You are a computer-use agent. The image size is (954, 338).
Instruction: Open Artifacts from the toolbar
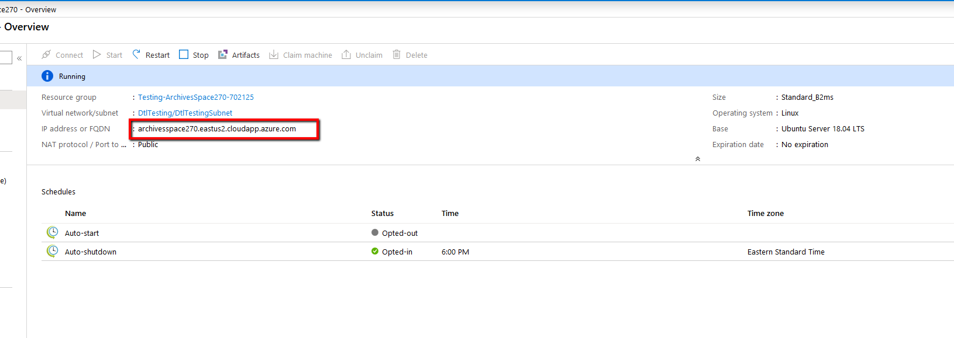pos(239,55)
